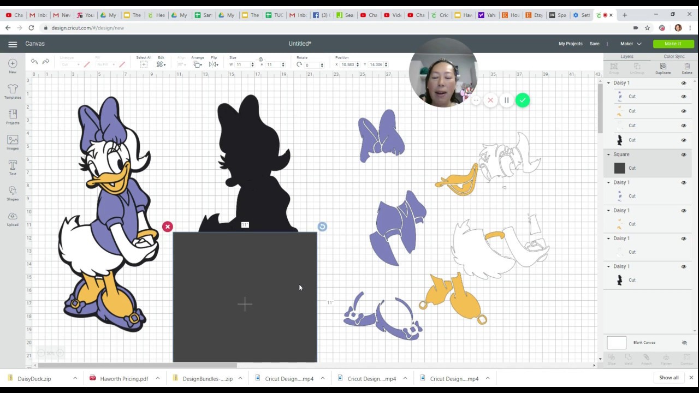The width and height of the screenshot is (699, 393).
Task: Click the blue rotate handle on the square
Action: tap(322, 227)
